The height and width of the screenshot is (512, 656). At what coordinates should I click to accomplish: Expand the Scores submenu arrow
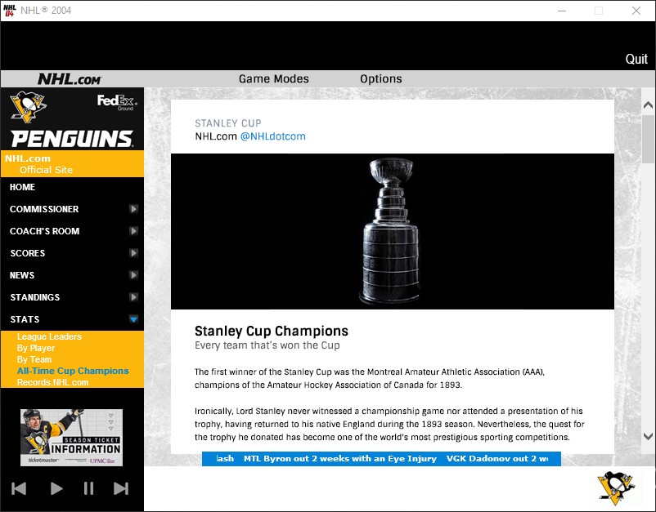(x=133, y=253)
